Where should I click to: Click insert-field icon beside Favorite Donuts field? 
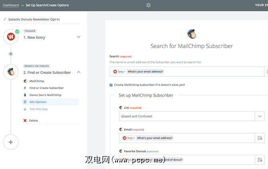(260, 160)
